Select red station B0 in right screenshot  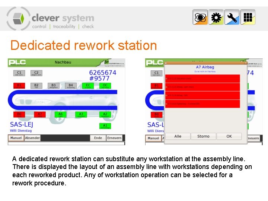pyautogui.click(x=156, y=115)
